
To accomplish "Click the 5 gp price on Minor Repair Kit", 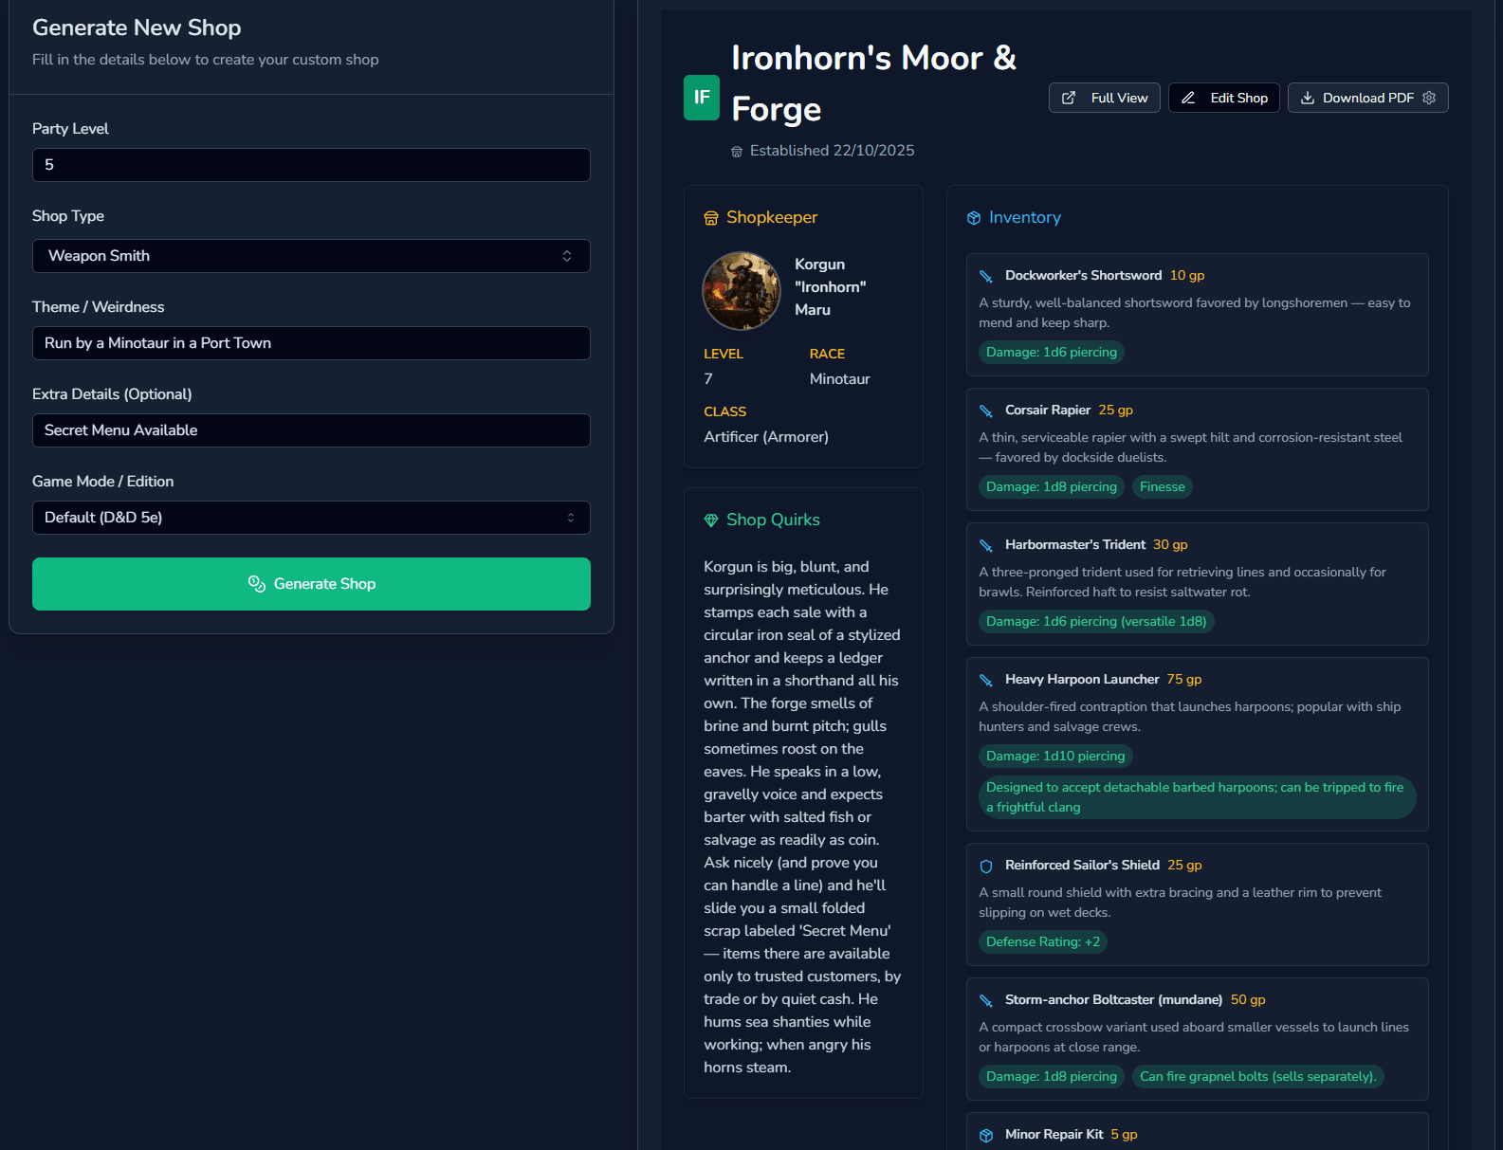I will [x=1125, y=1135].
